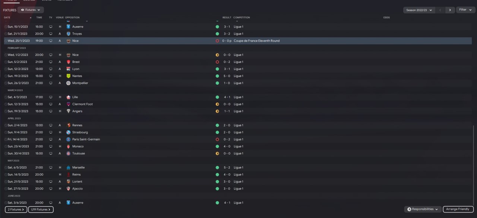
Task: Toggle the reminder circle for Sun, 2/4/2023 fixture
Action: tap(6, 125)
